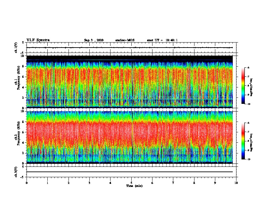Screen dimensions: 266x205
Task: Click the '-10' label on ch.2 colorbar
Action: coord(249,159)
